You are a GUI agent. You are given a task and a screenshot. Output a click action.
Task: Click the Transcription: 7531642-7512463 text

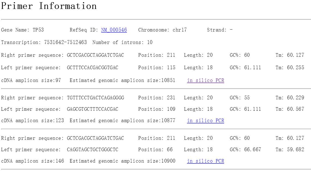point(44,43)
